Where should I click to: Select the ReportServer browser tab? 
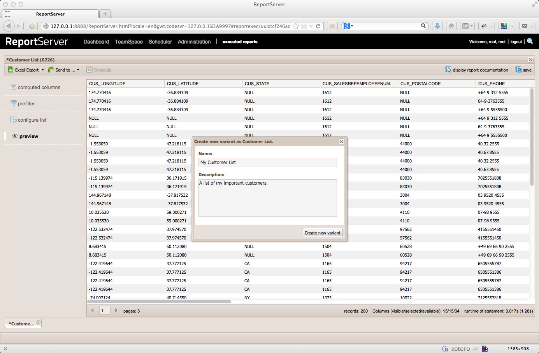50,14
